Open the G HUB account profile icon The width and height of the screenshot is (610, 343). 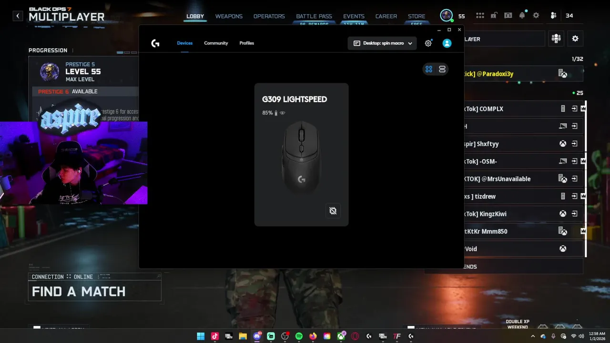click(447, 43)
